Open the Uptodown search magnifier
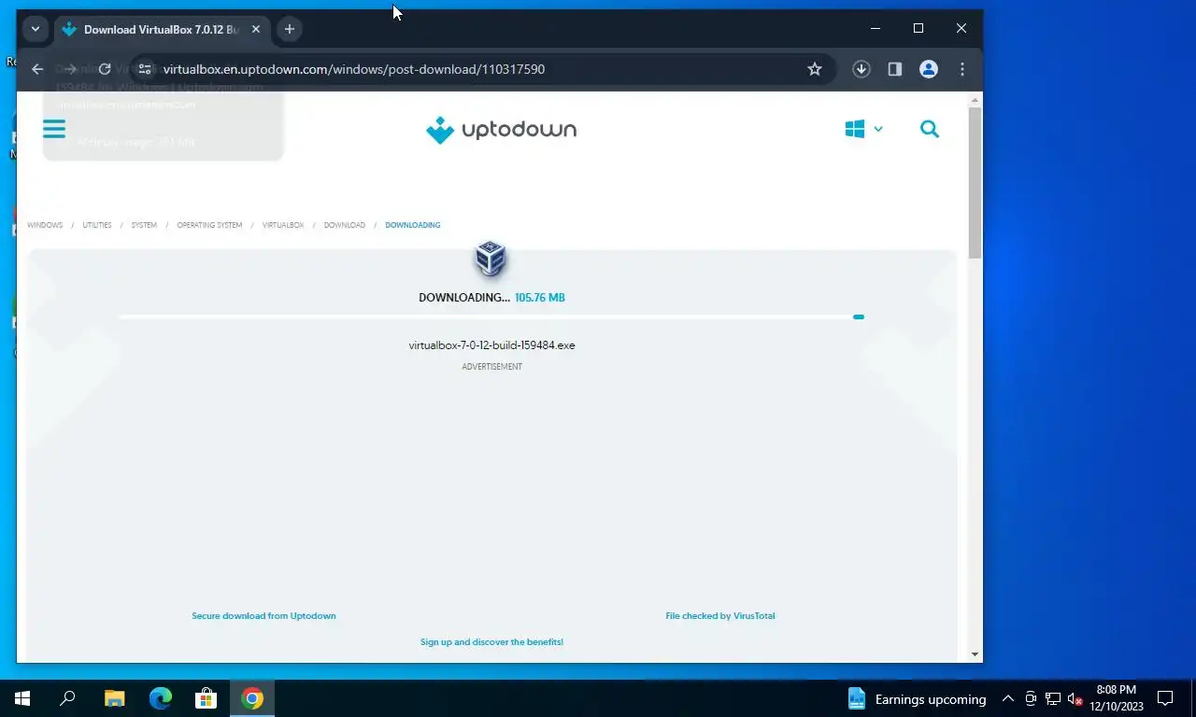Image resolution: width=1196 pixels, height=717 pixels. [x=929, y=129]
